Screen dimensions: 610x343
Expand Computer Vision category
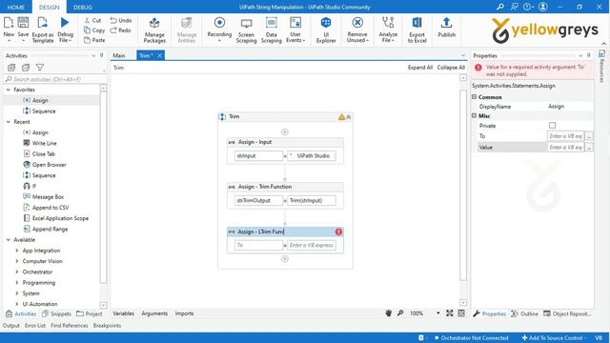click(17, 261)
